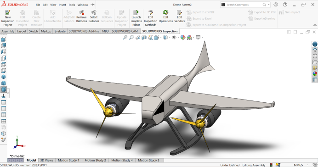Select Back view cube in left toolbar
Viewport: 318px width, 167px height.
point(4,45)
